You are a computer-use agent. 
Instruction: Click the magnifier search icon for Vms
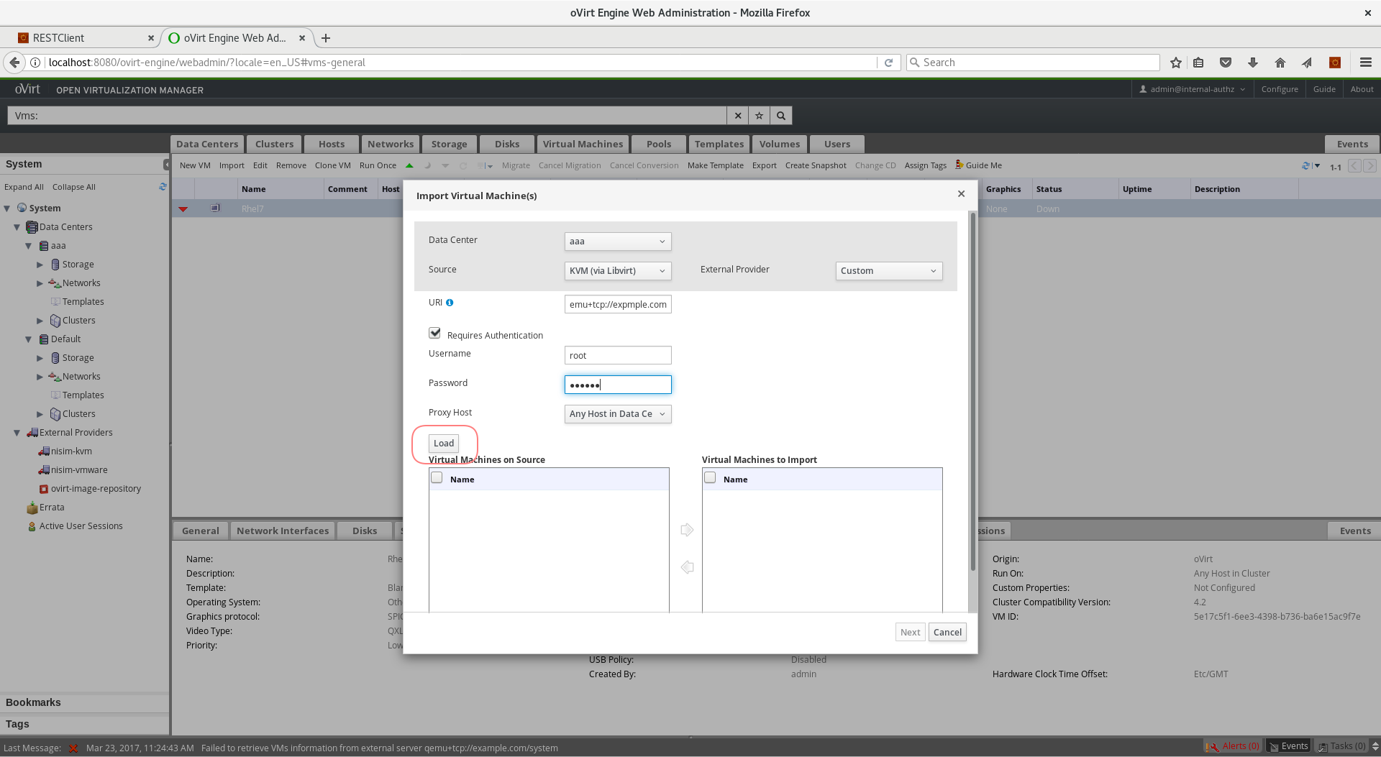point(781,116)
